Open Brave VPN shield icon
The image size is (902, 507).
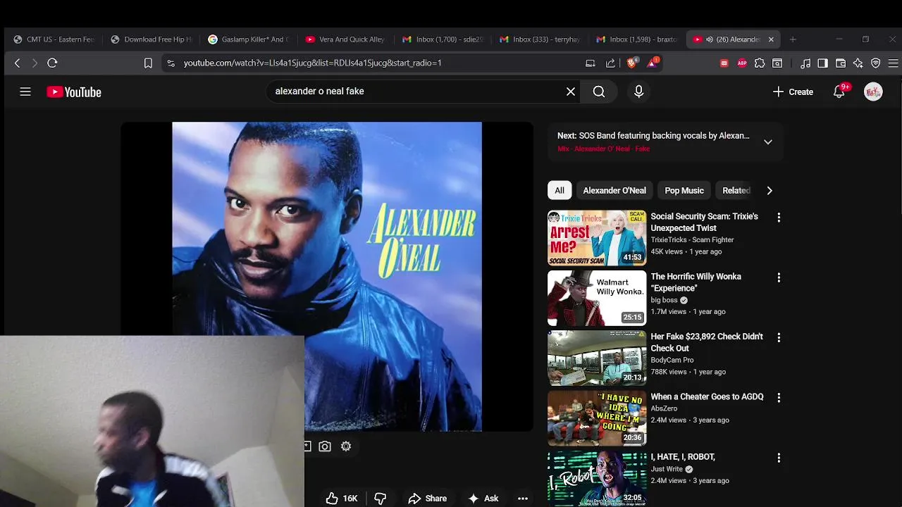[x=875, y=63]
